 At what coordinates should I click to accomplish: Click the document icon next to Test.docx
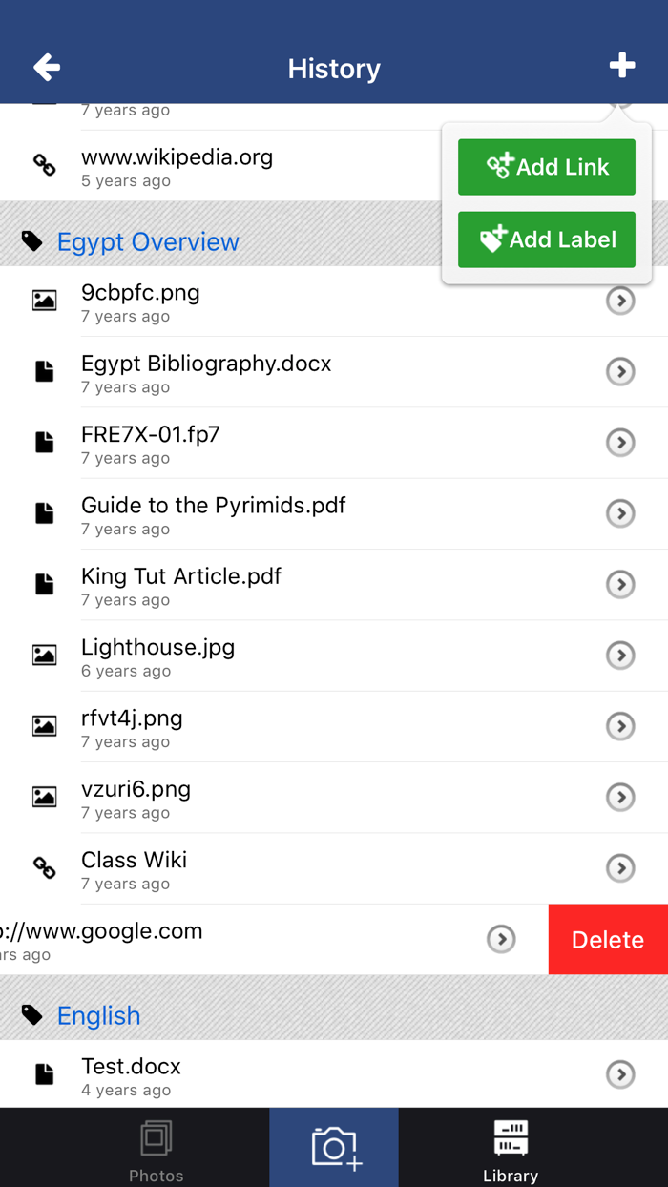[44, 1073]
